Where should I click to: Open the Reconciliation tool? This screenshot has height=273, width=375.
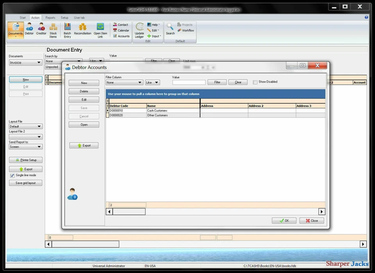point(83,29)
